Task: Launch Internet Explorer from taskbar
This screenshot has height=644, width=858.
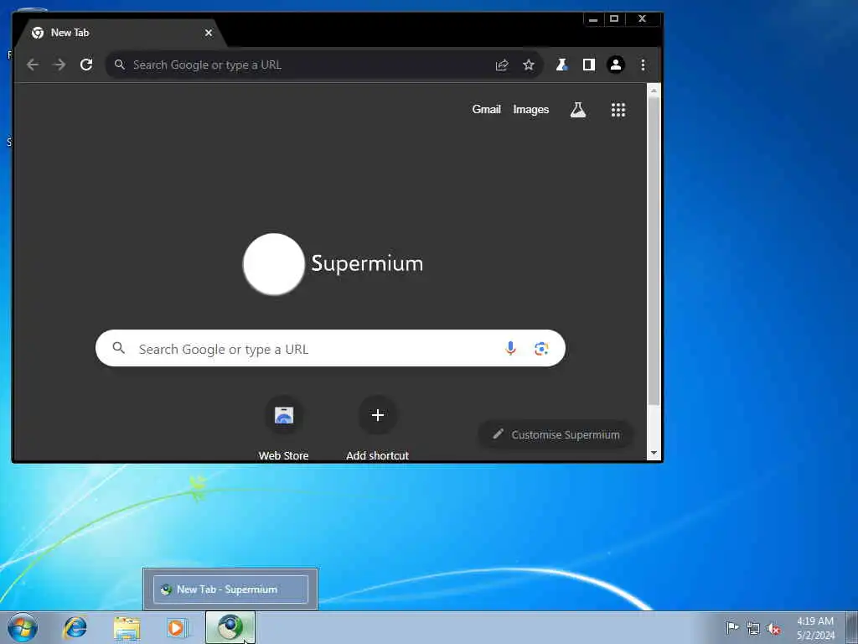Action: [x=75, y=627]
